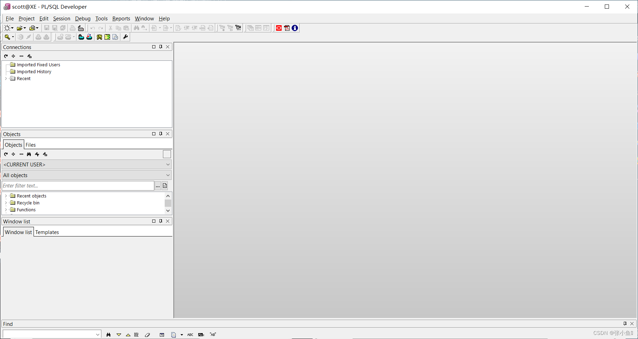Click the remove connection minus icon

(21, 56)
